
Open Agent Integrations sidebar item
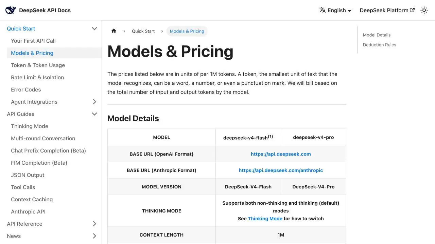point(34,102)
